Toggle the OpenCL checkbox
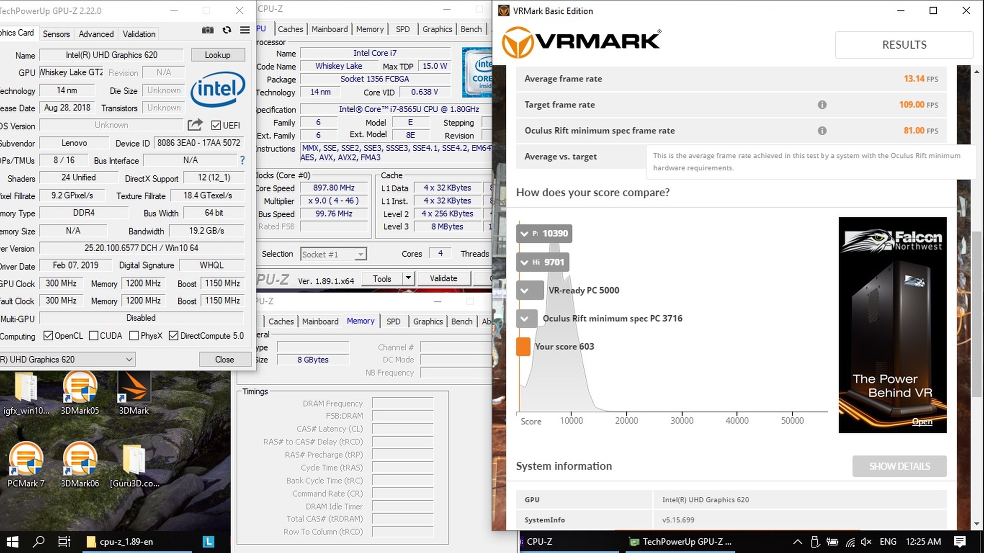 (x=48, y=336)
